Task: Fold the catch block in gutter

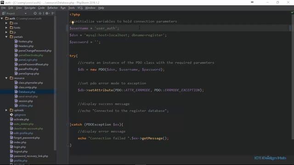Action: click(68, 124)
